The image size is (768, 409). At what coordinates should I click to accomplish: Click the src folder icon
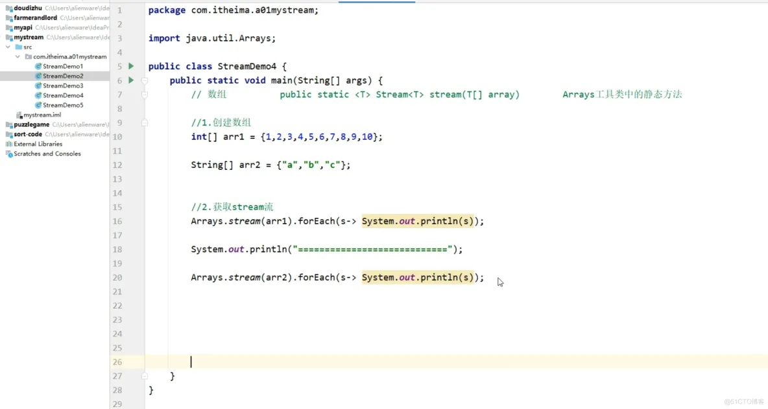19,47
